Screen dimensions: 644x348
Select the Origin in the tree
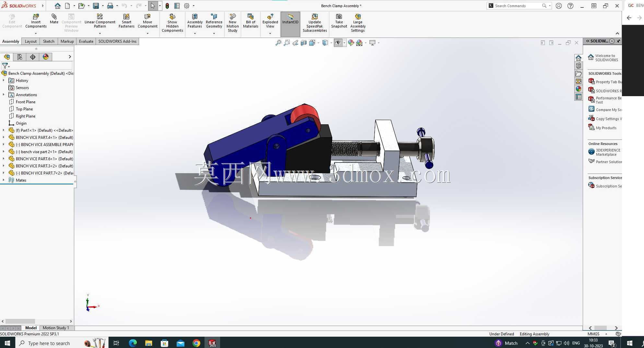(21, 123)
